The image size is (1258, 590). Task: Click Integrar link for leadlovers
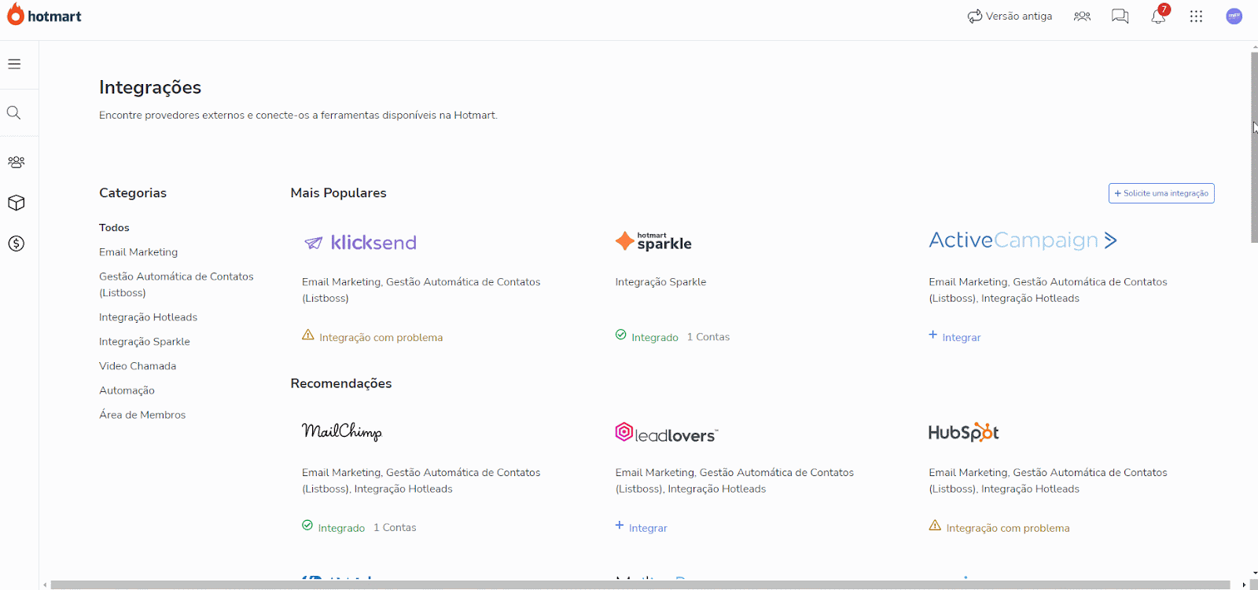tap(648, 529)
